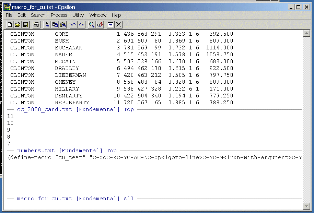Click the Search and Replace toolbar icon
314x213 pixels.
point(100,24)
